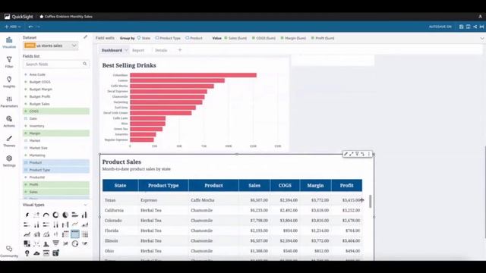Select the gauge chart visual type
The image size is (486, 273).
click(46, 215)
